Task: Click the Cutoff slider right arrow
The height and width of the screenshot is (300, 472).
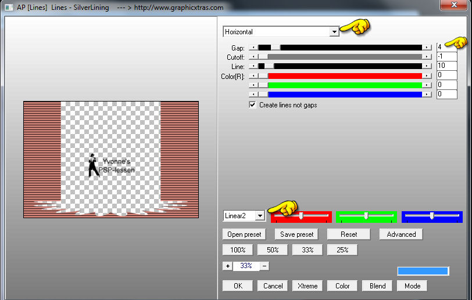Action: coord(427,57)
